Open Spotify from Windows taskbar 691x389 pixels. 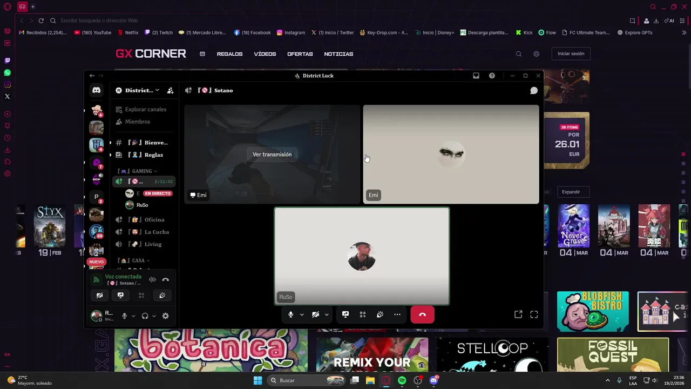[x=402, y=380]
